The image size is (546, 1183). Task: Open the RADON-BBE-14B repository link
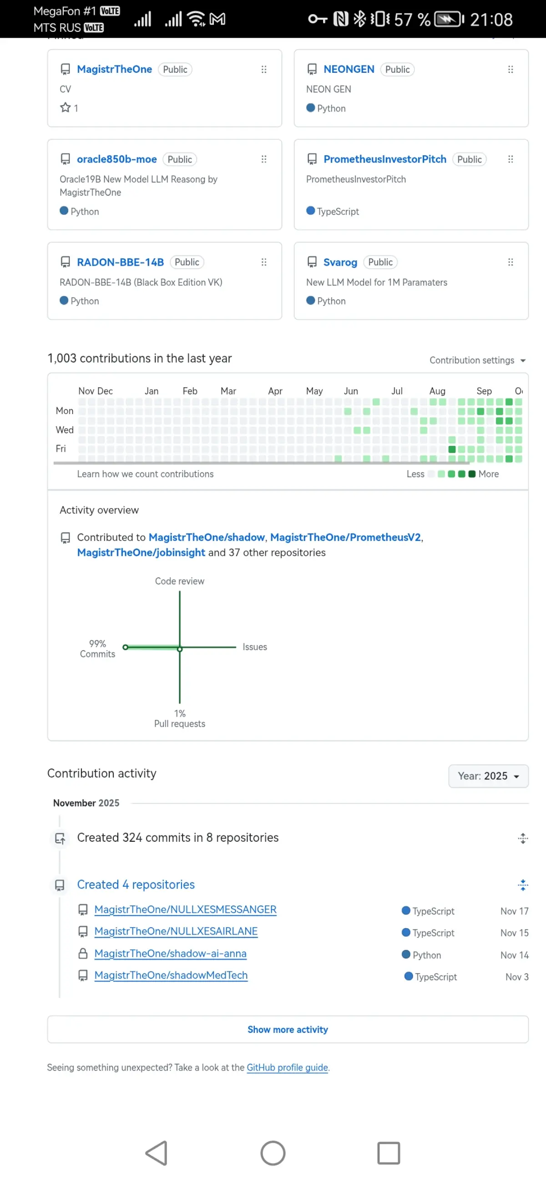pyautogui.click(x=120, y=262)
